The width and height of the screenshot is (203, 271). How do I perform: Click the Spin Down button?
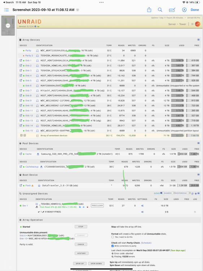96,263
